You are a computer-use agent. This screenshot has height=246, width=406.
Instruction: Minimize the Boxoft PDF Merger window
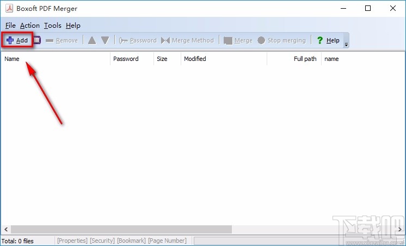pos(343,8)
